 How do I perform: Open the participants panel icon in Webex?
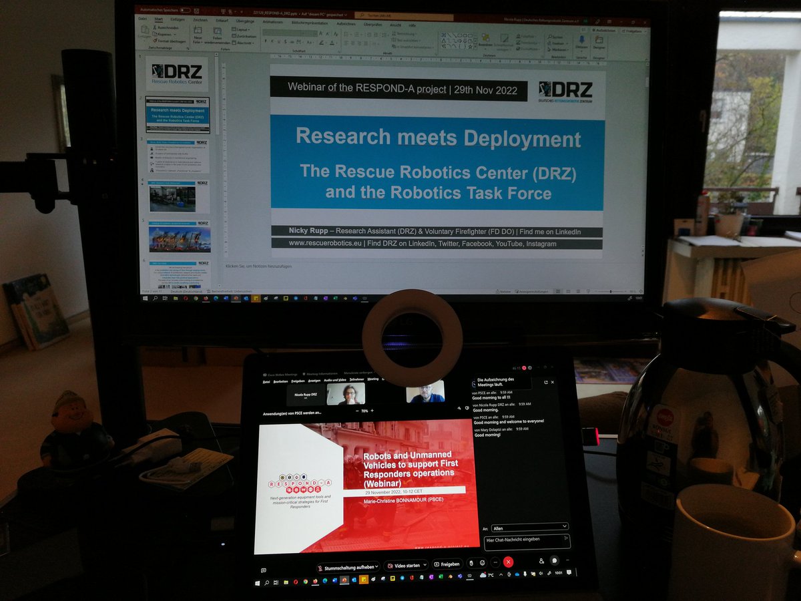tap(541, 561)
